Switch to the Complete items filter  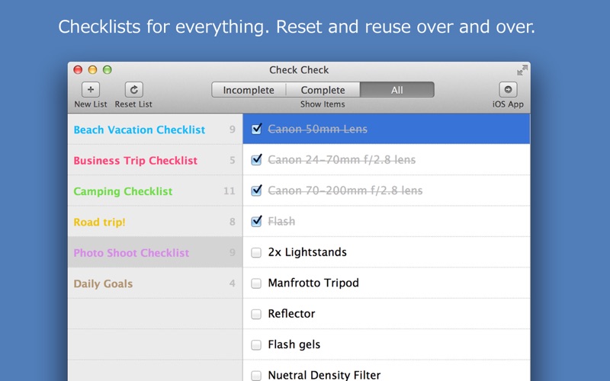click(323, 90)
